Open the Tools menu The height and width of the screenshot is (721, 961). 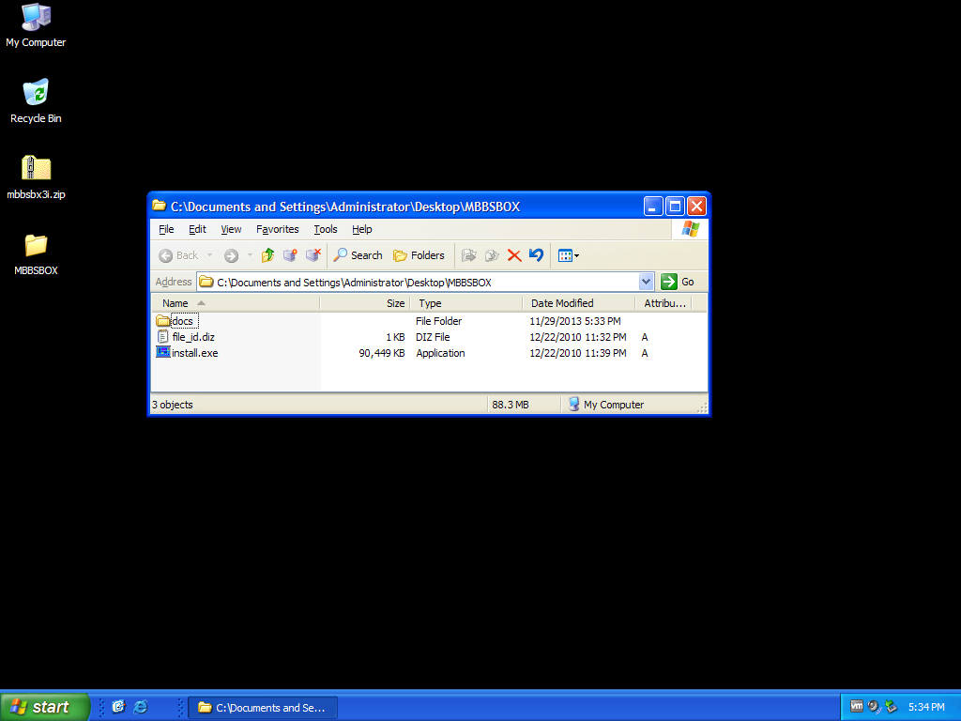click(325, 229)
